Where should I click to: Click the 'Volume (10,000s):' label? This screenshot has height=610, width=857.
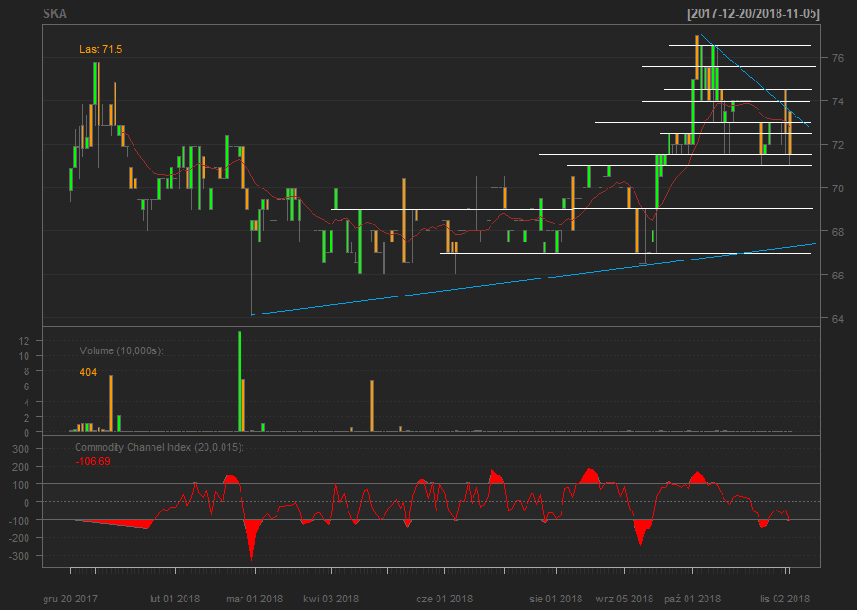coord(121,350)
